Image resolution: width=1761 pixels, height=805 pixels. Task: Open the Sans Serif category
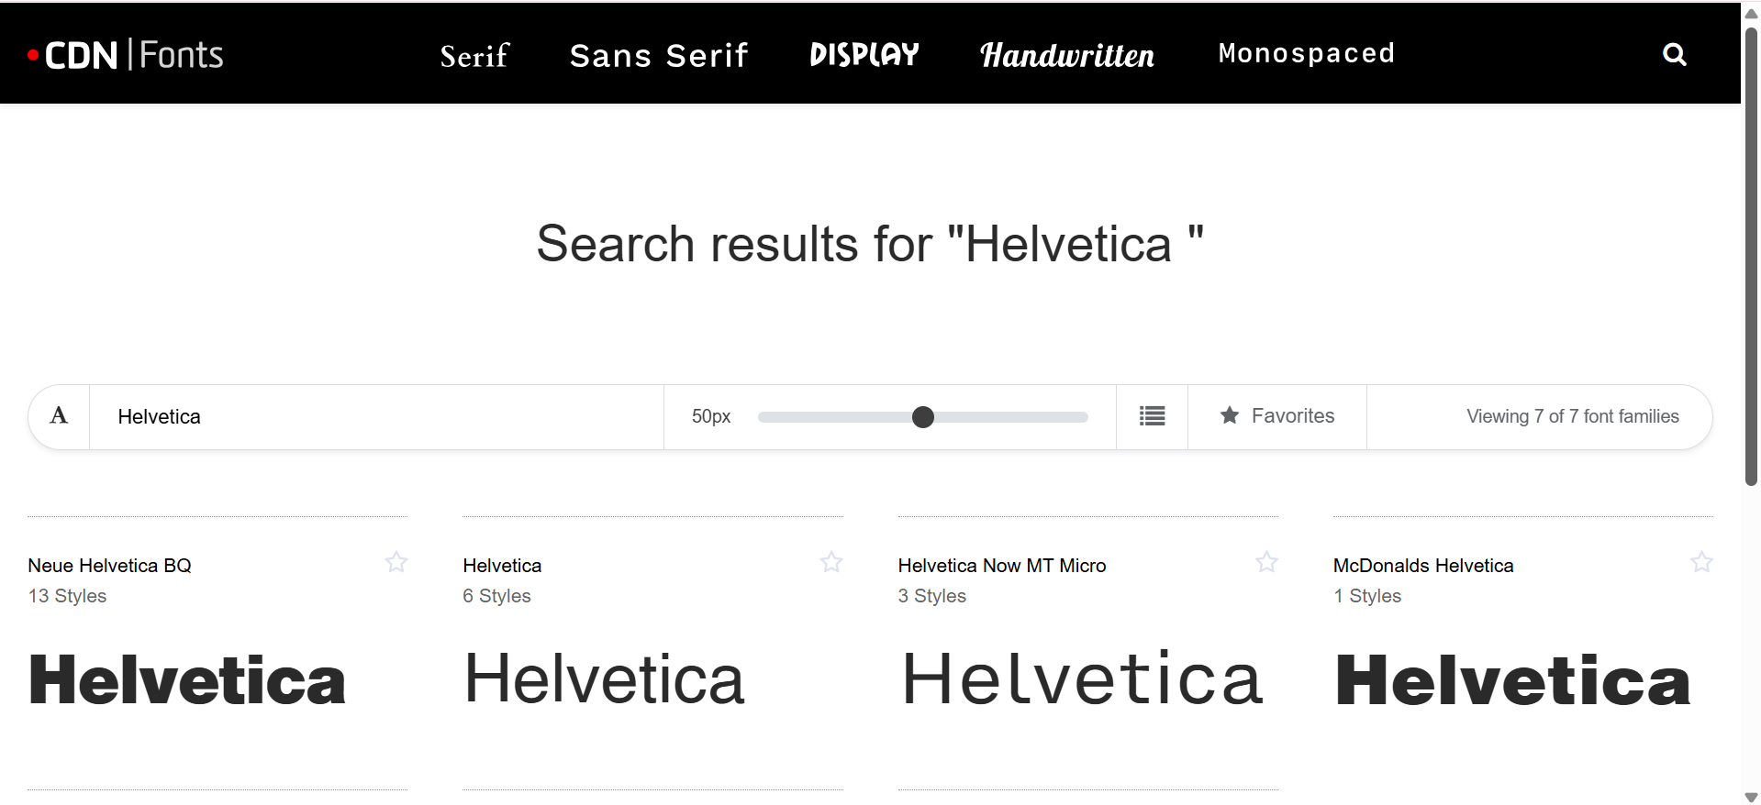click(x=659, y=55)
